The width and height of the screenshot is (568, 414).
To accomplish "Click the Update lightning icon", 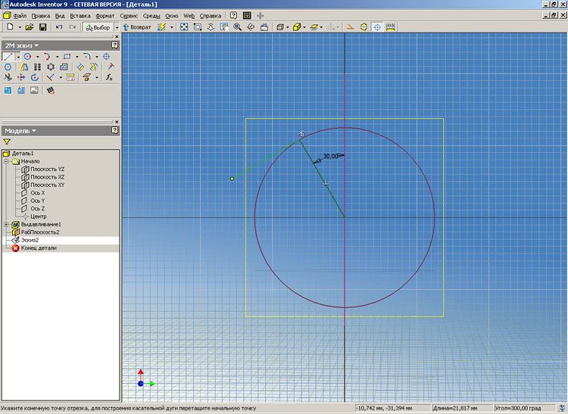I will 161,26.
